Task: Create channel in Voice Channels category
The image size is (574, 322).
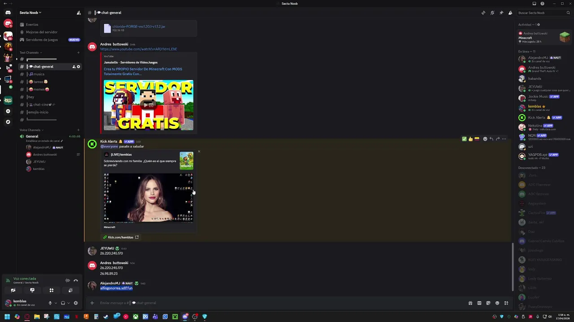Action: coord(78,130)
